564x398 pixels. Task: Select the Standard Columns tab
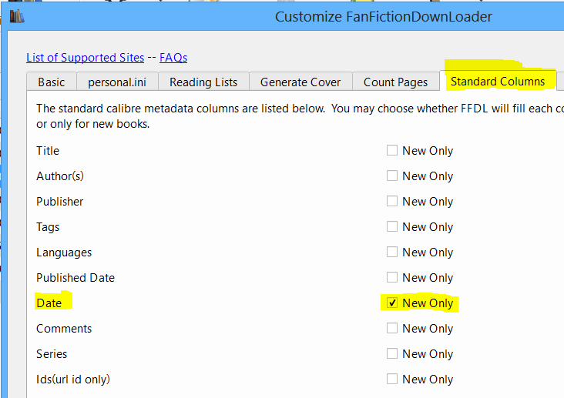click(x=498, y=82)
